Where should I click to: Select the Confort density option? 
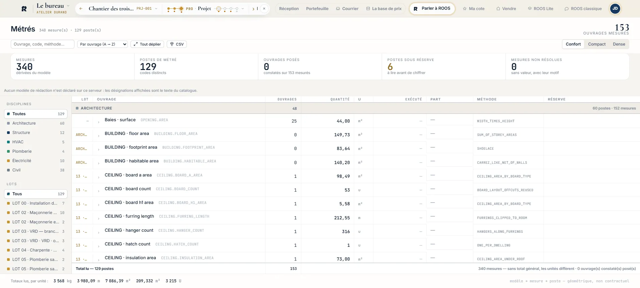573,44
